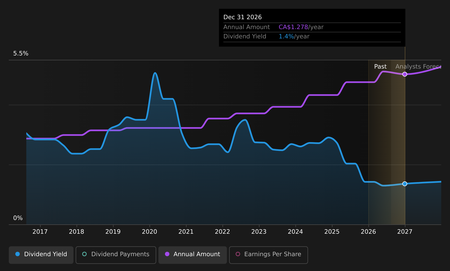Screen dimensions: 450x271
Task: Click the 2022 x-axis year label
Action: [223, 232]
